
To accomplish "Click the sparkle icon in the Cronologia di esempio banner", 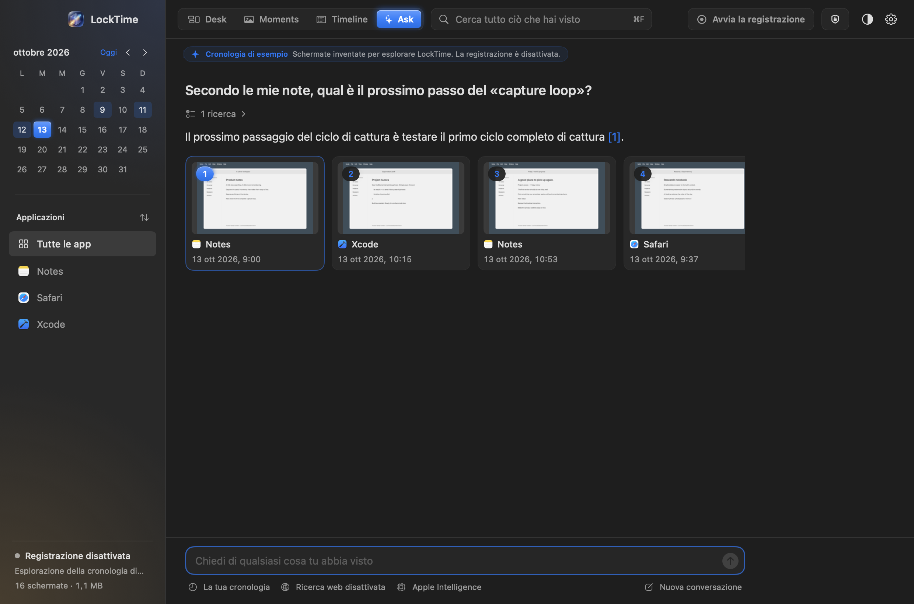I will (195, 54).
